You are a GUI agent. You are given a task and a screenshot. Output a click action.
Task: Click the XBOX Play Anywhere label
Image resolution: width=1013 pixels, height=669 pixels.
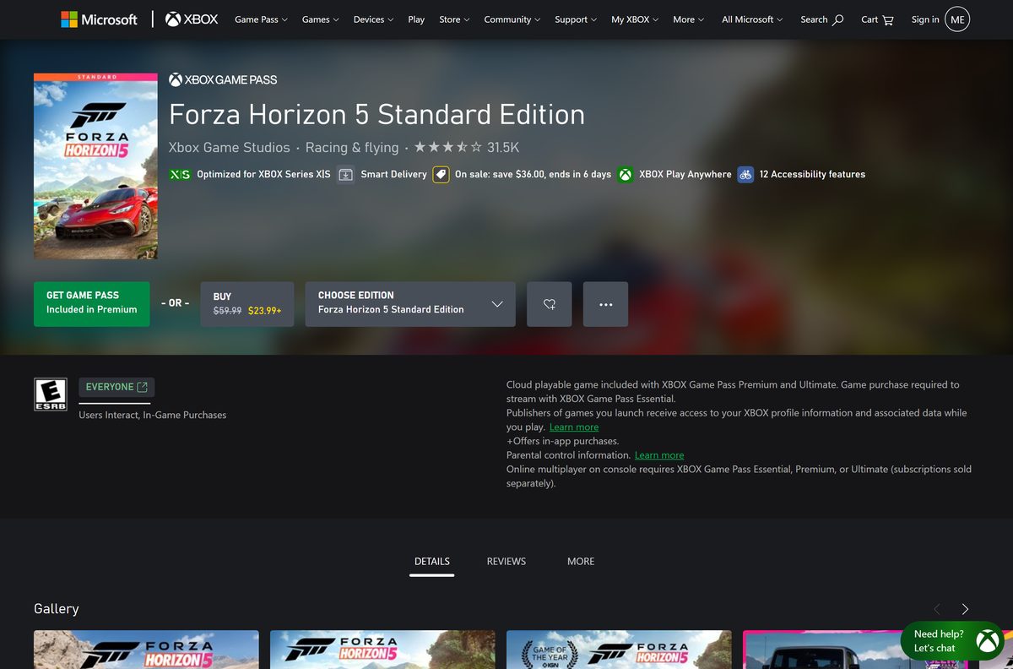[x=685, y=175]
